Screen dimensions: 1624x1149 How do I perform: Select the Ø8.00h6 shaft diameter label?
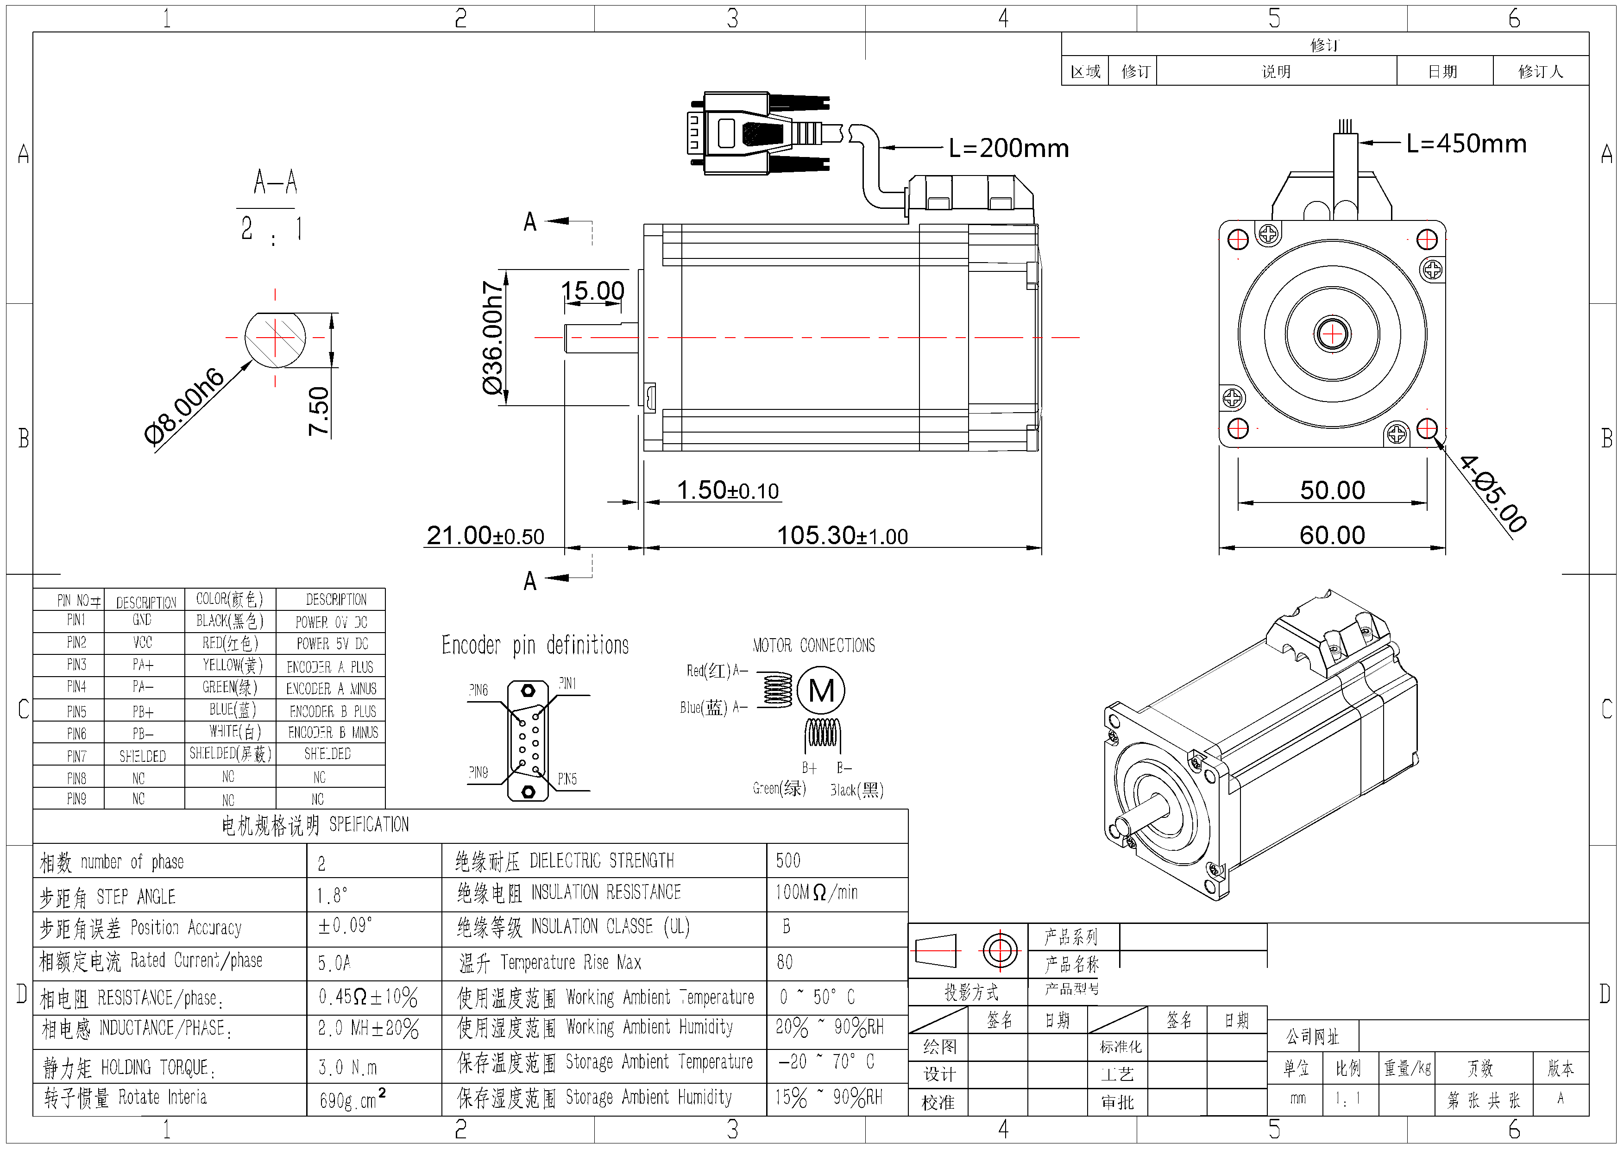click(x=184, y=407)
